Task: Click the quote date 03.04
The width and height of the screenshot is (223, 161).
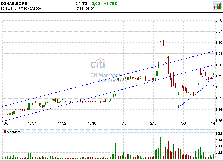Action: [x=90, y=8]
